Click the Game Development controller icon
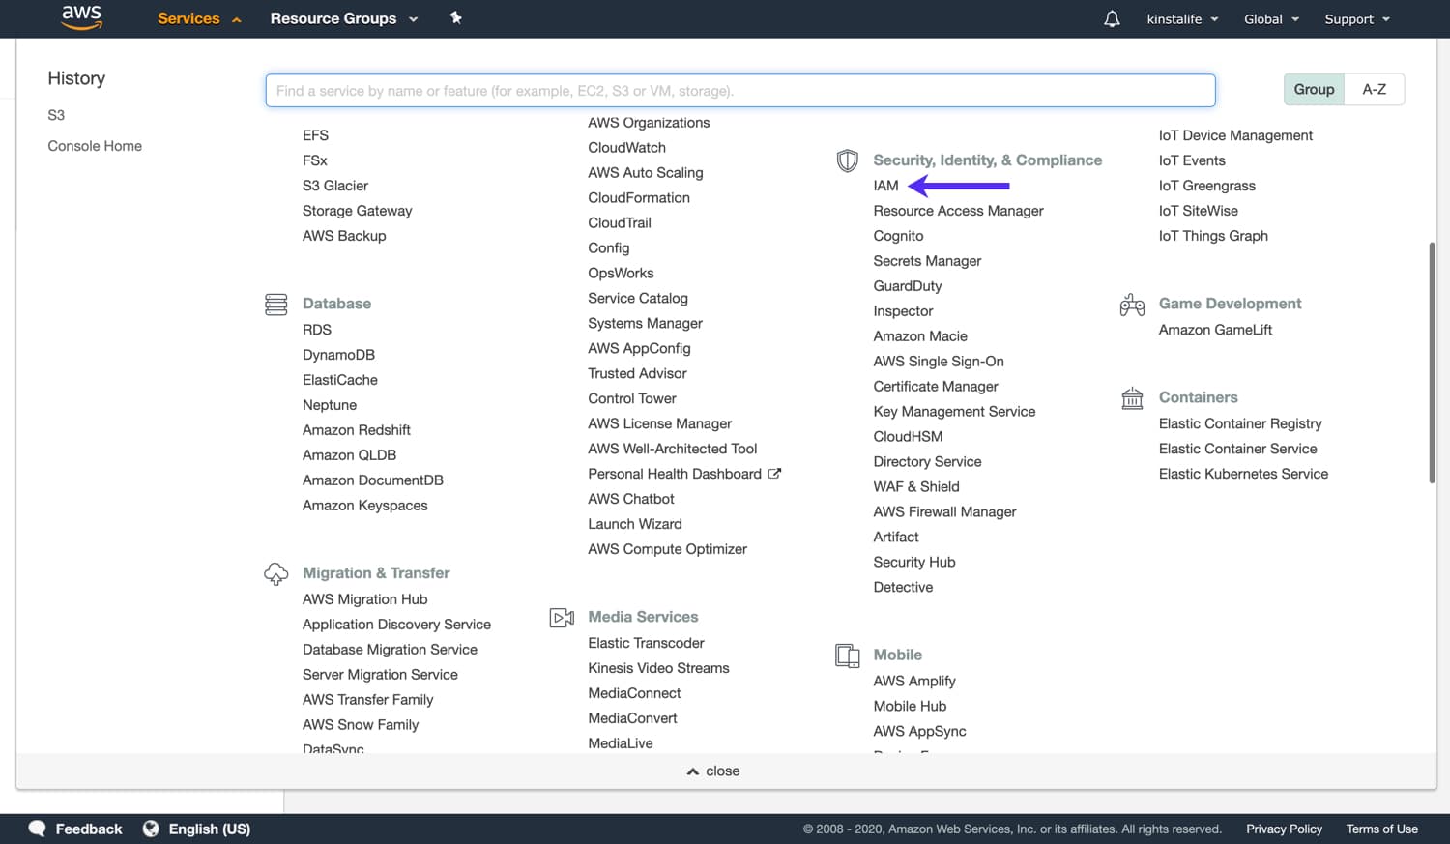Screen dimensions: 1450x844 click(1132, 304)
